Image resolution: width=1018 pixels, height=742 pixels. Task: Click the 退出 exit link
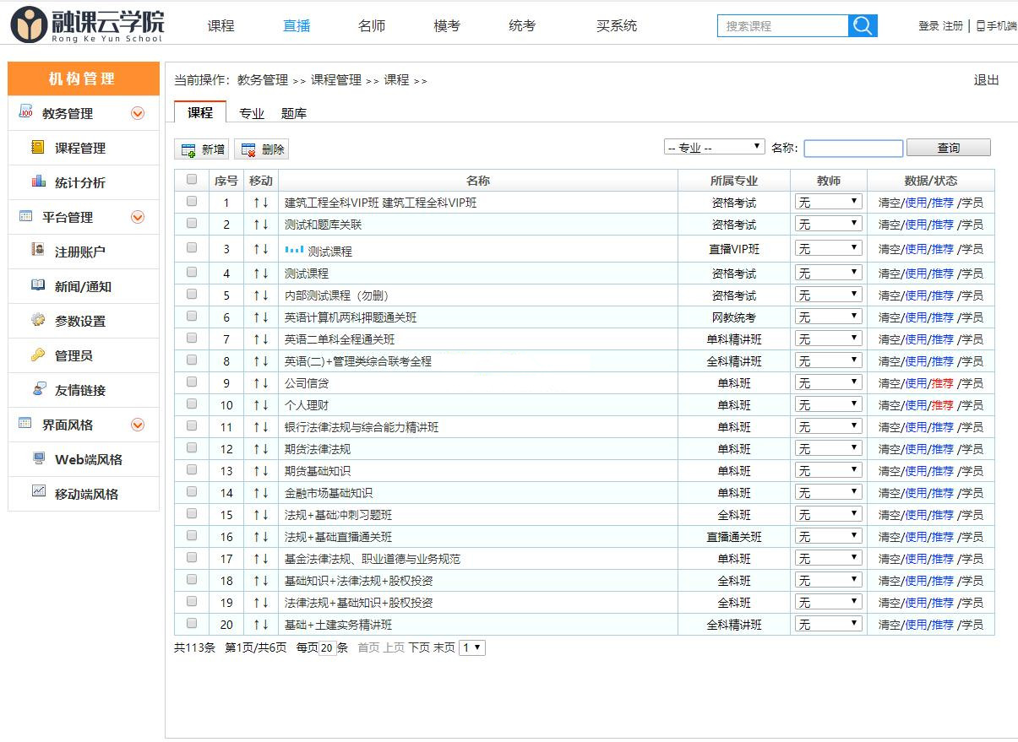click(x=987, y=80)
